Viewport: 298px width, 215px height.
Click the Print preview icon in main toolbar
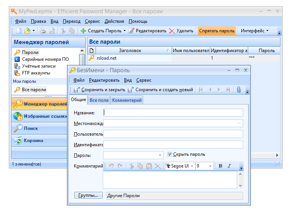pyautogui.click(x=52, y=31)
